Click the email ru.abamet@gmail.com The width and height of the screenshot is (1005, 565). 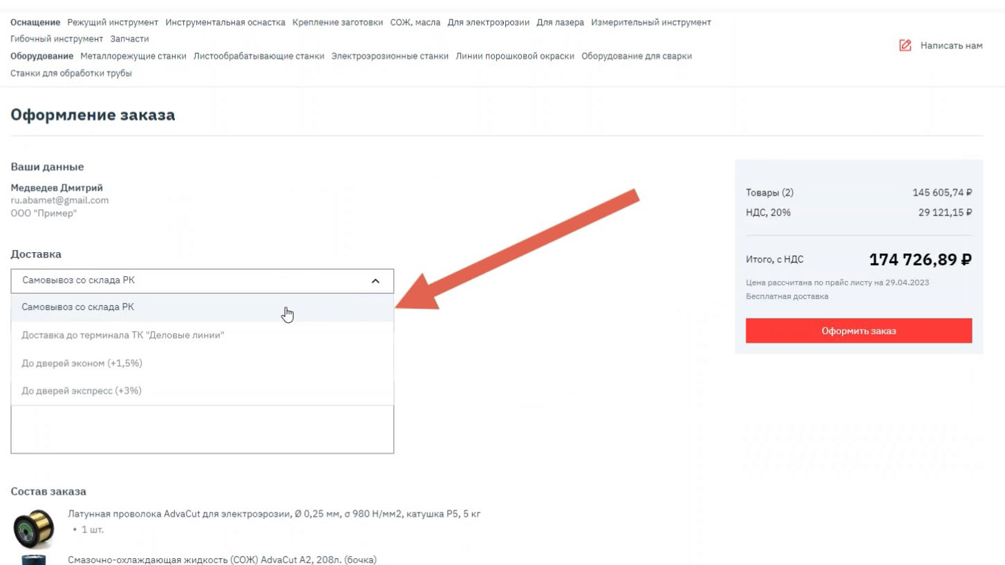tap(59, 200)
